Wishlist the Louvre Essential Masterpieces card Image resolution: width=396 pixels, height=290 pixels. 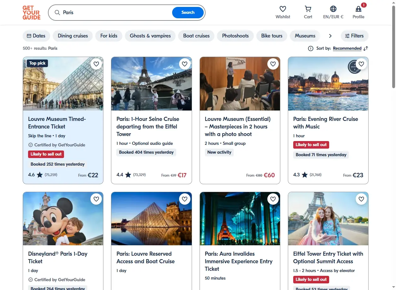(273, 64)
